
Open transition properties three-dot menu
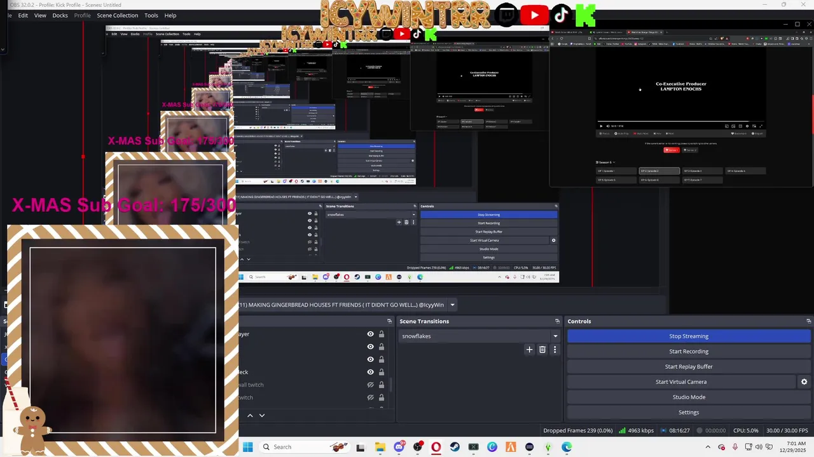tap(555, 349)
